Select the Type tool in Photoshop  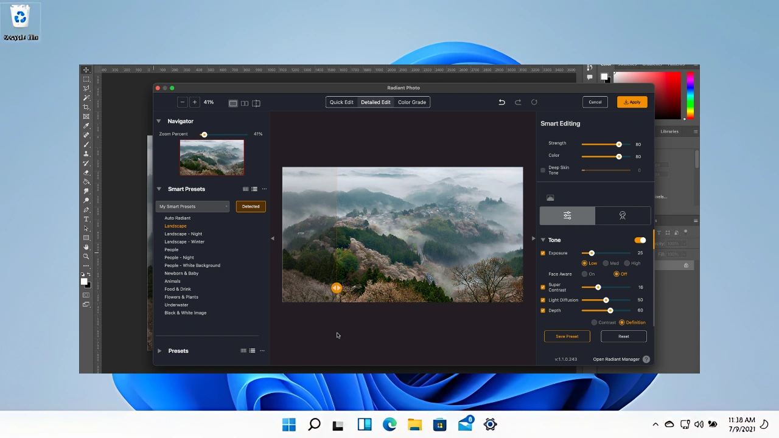point(86,219)
